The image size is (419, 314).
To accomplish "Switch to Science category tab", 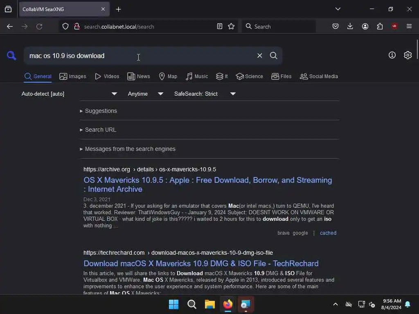I will click(x=249, y=76).
